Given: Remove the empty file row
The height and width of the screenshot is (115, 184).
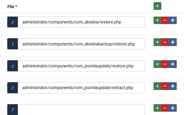Looking at the screenshot, I should (x=165, y=108).
